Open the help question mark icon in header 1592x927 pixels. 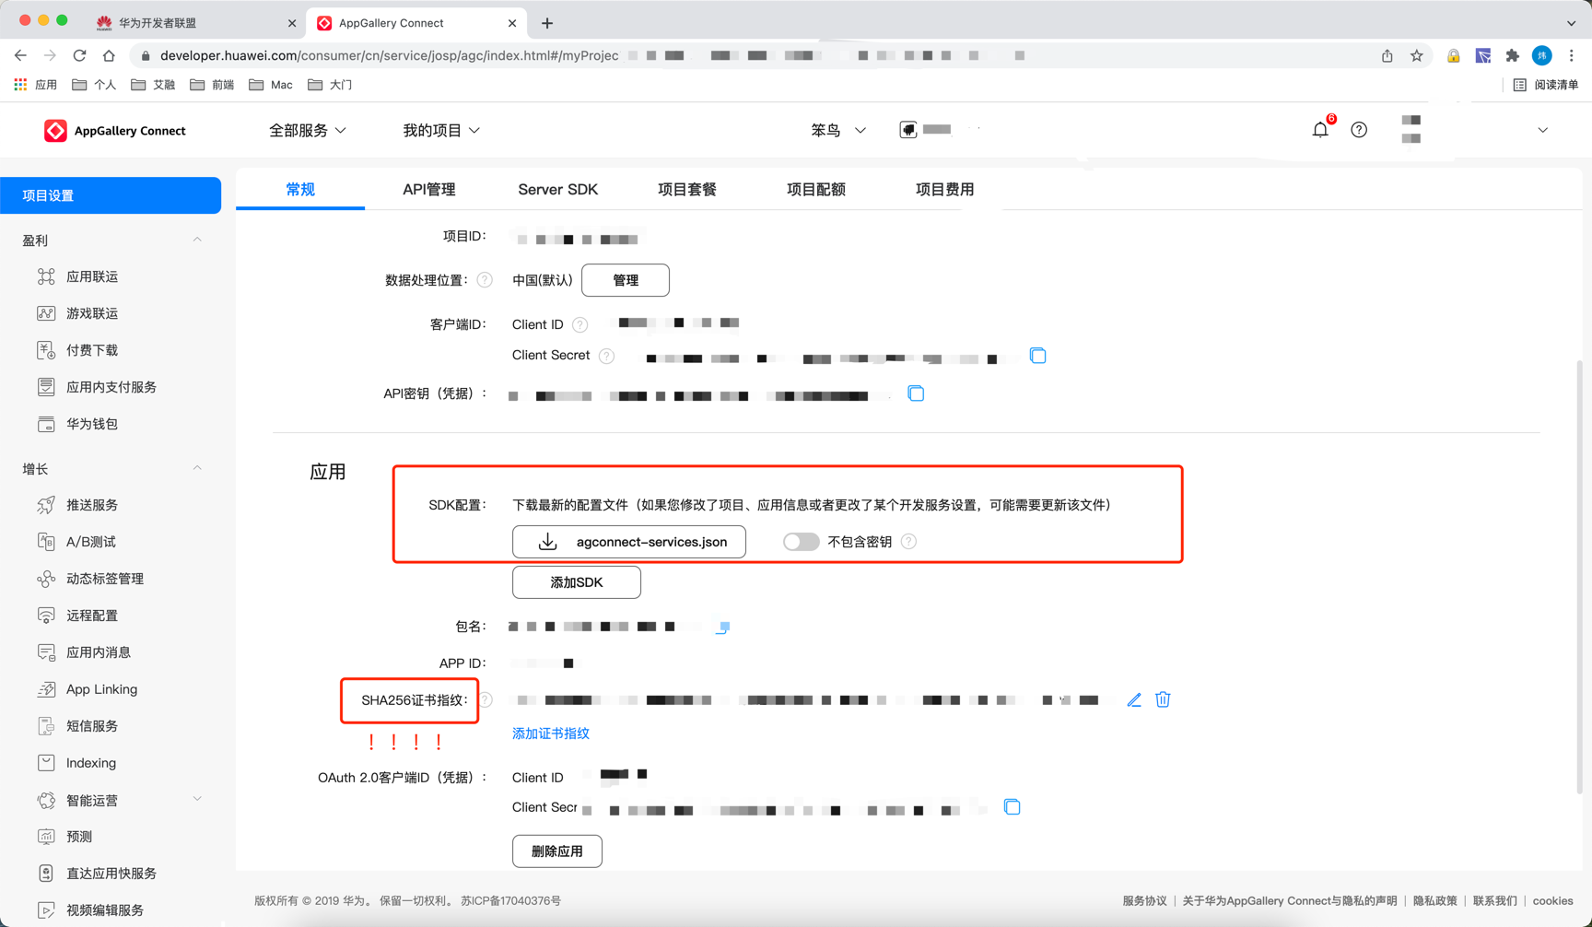point(1359,130)
